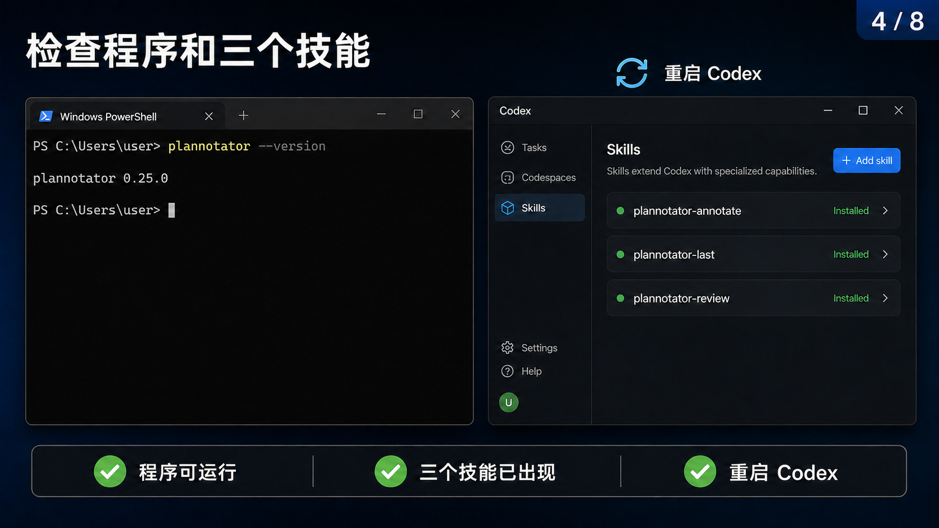
Task: Maximize the Codex window
Action: 863,111
